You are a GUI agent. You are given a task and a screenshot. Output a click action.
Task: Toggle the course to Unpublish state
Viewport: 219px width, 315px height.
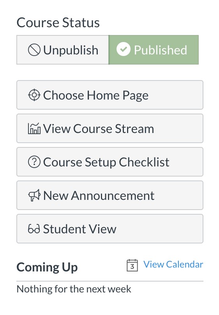point(63,50)
